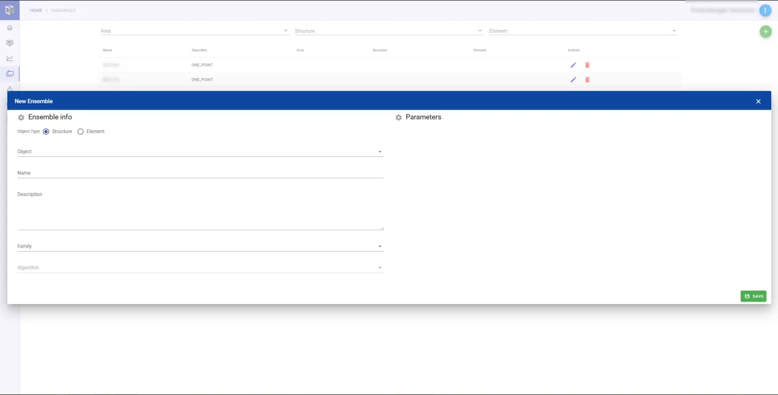778x395 pixels.
Task: Select the Element object type radio button
Action: click(80, 131)
